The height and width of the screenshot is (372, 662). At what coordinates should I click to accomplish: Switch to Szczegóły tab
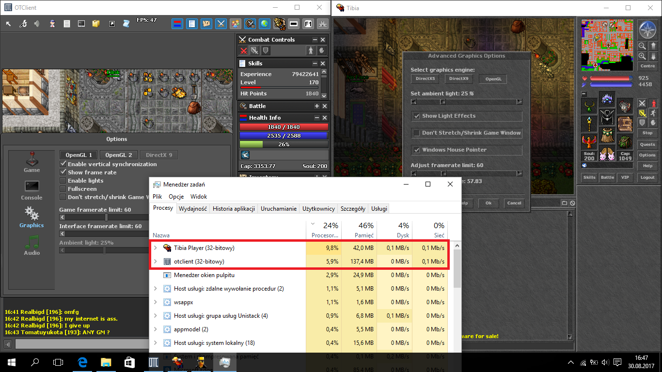coord(353,209)
